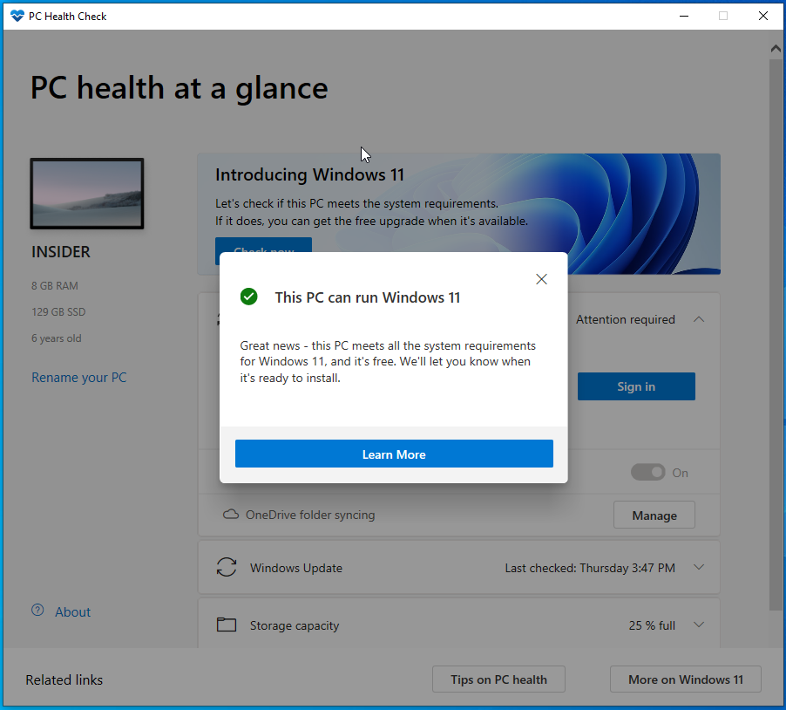
Task: Click the INSIDER PC name
Action: [61, 251]
